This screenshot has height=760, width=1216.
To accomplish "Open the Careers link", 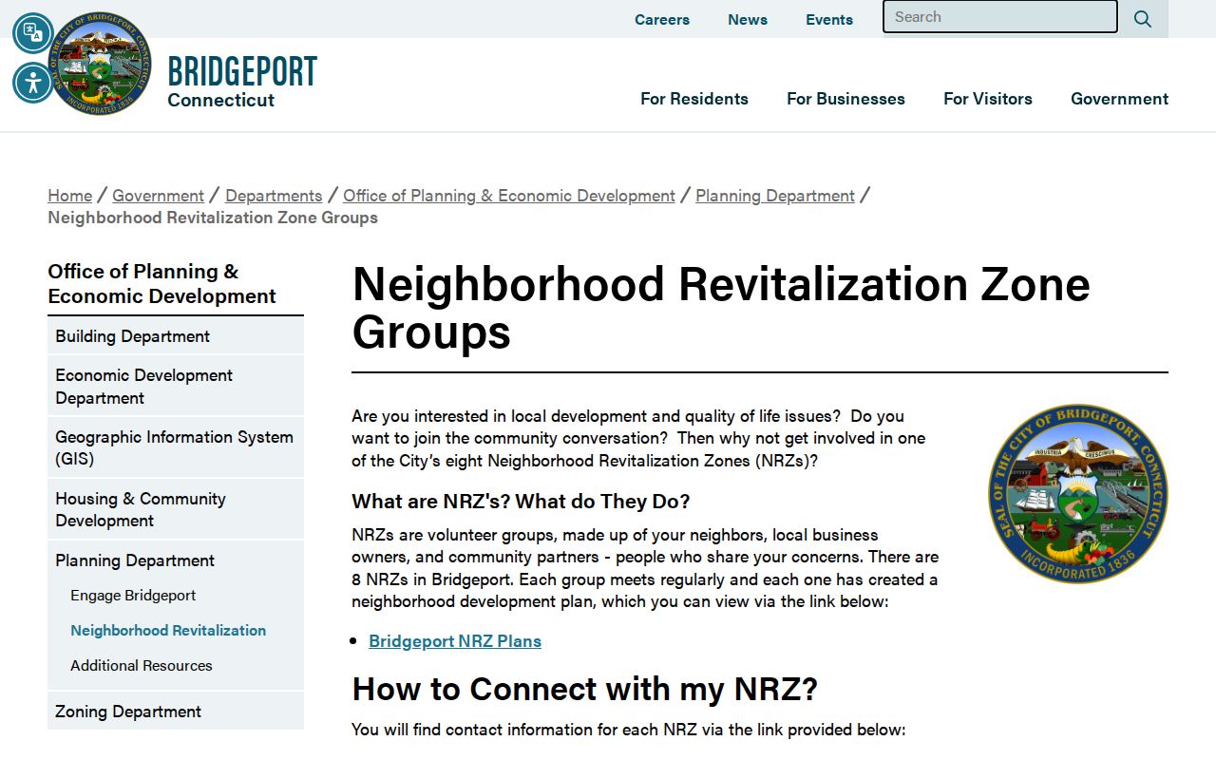I will [x=662, y=19].
